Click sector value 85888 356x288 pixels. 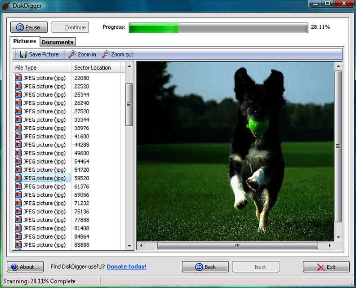tap(82, 245)
